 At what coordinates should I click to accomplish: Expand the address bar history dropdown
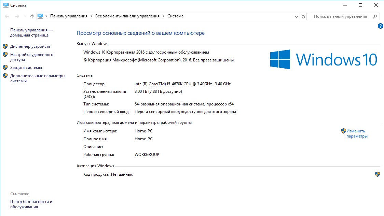pyautogui.click(x=296, y=16)
